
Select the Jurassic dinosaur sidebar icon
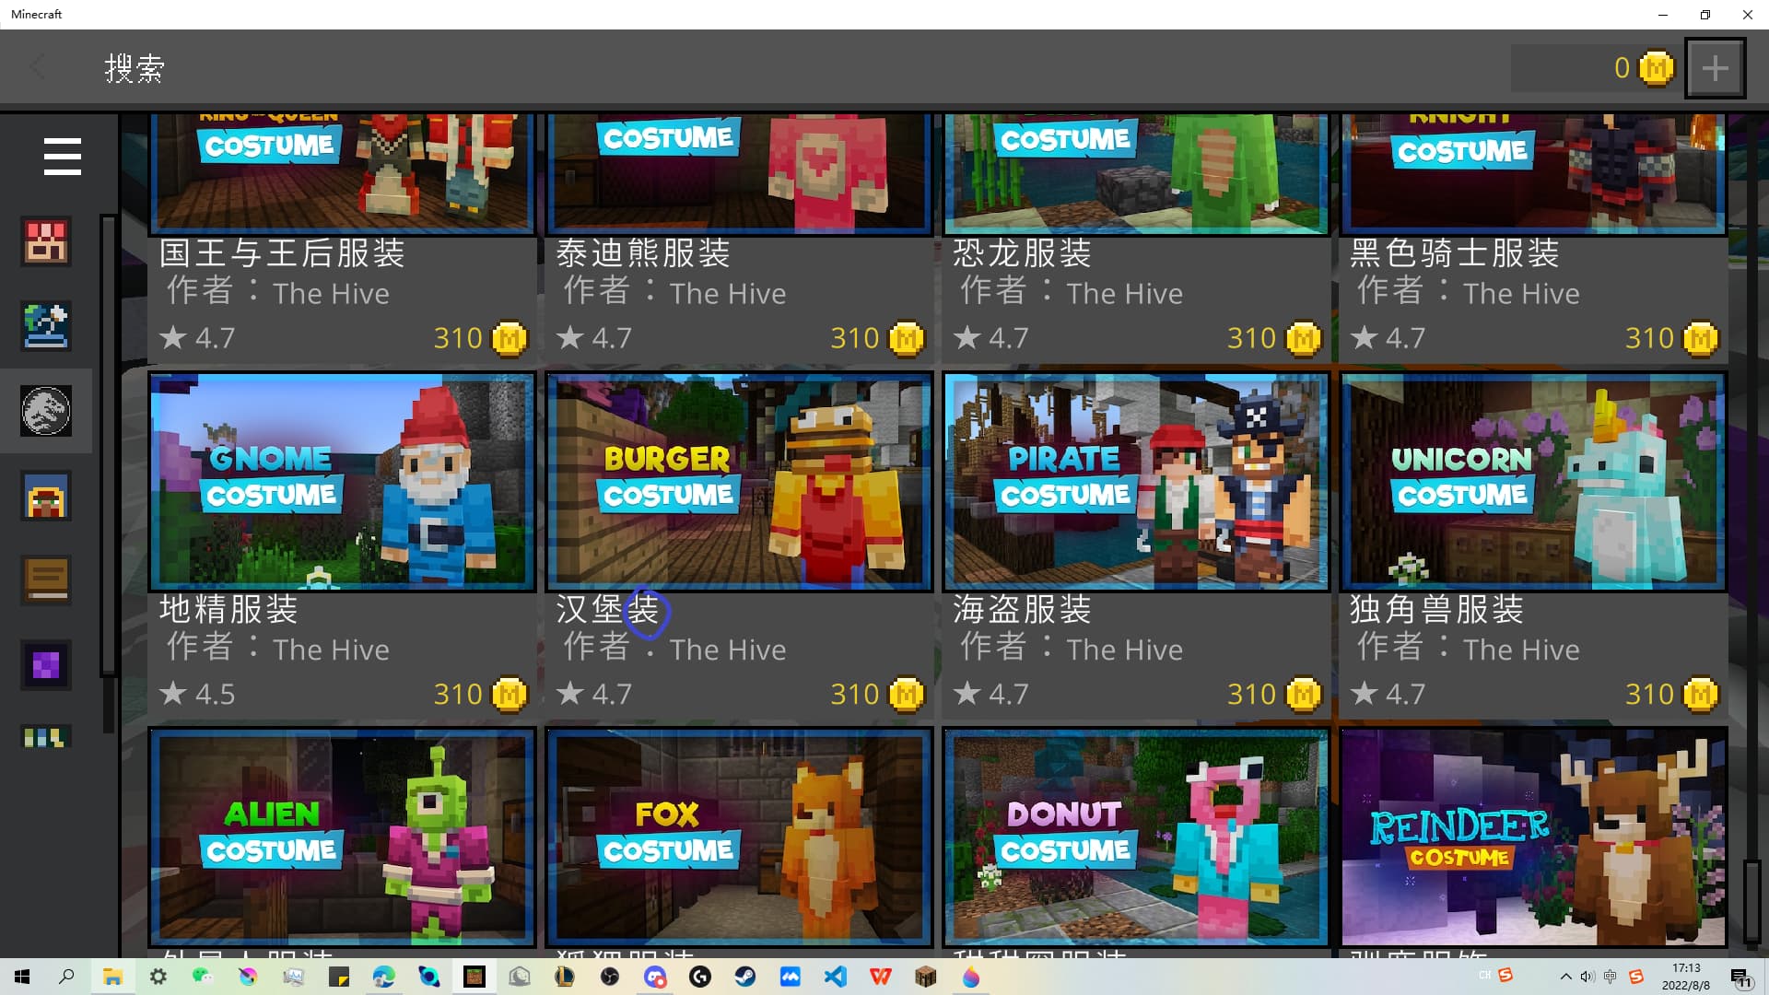(46, 411)
